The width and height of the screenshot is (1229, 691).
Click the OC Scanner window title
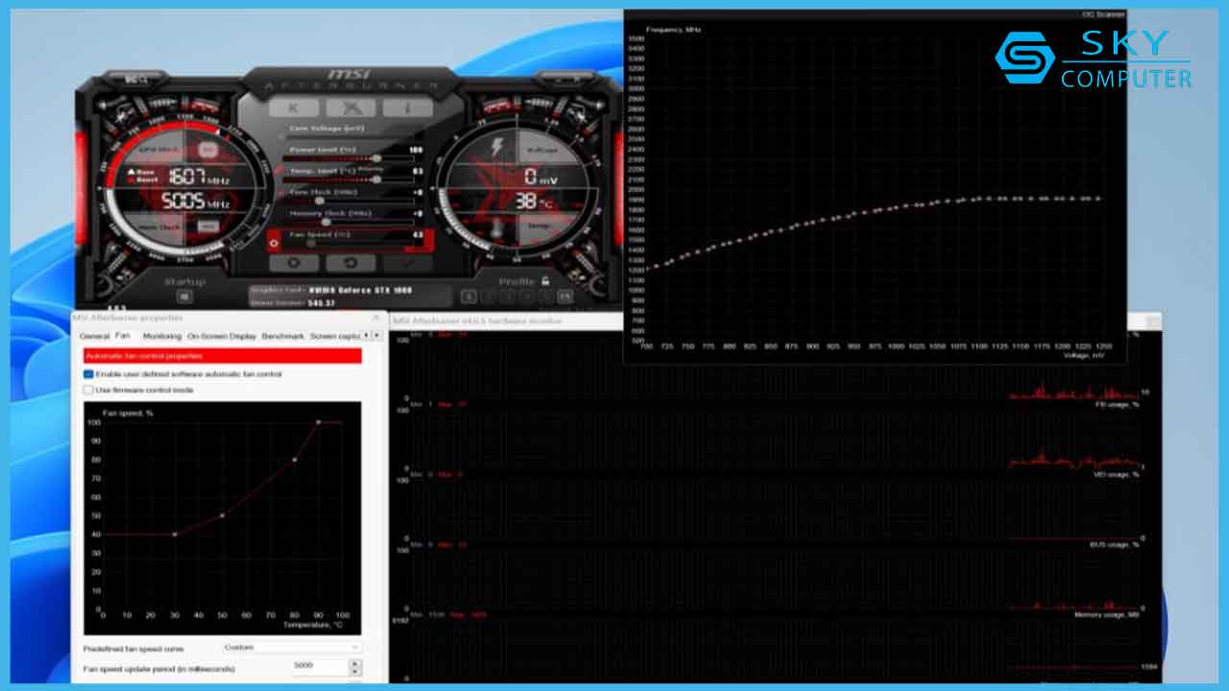click(1101, 14)
